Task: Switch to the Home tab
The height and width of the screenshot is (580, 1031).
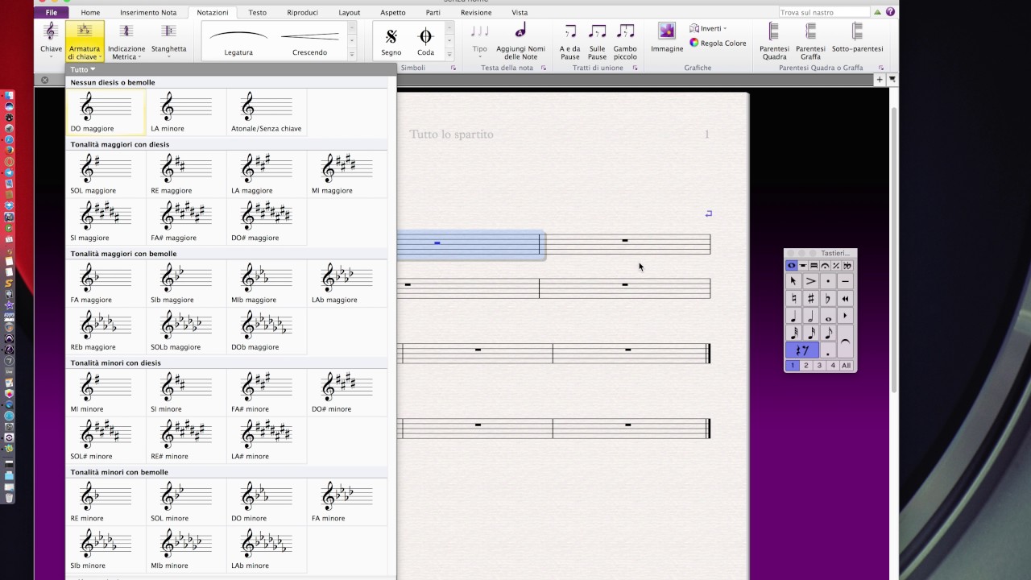Action: pyautogui.click(x=90, y=13)
